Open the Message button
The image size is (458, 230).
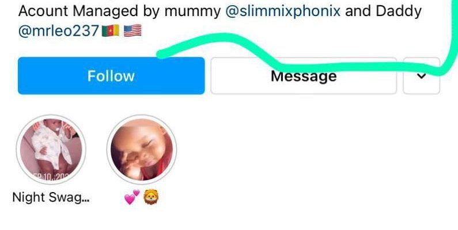point(304,76)
